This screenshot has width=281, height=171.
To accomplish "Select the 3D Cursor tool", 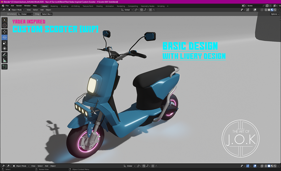I will point(5,25).
